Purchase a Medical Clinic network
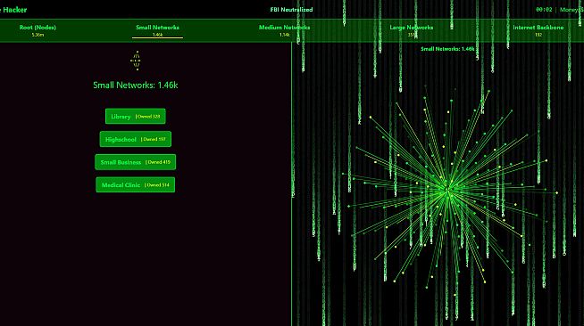 (135, 185)
